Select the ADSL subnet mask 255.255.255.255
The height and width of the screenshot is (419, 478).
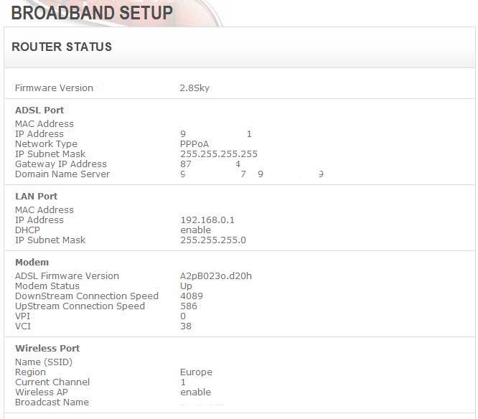(x=218, y=154)
